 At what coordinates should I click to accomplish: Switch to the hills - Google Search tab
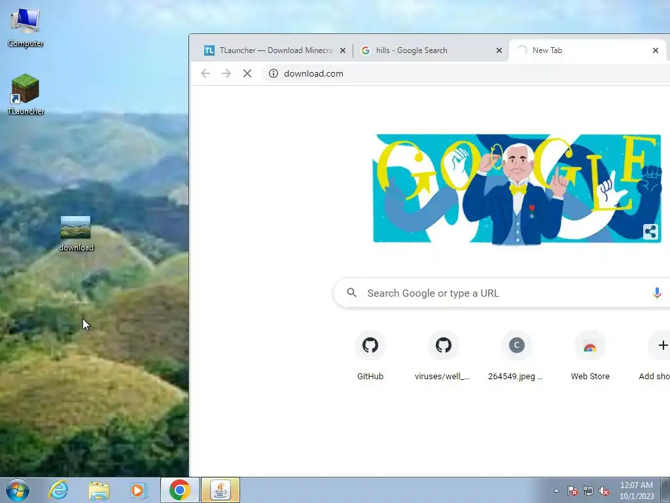431,50
